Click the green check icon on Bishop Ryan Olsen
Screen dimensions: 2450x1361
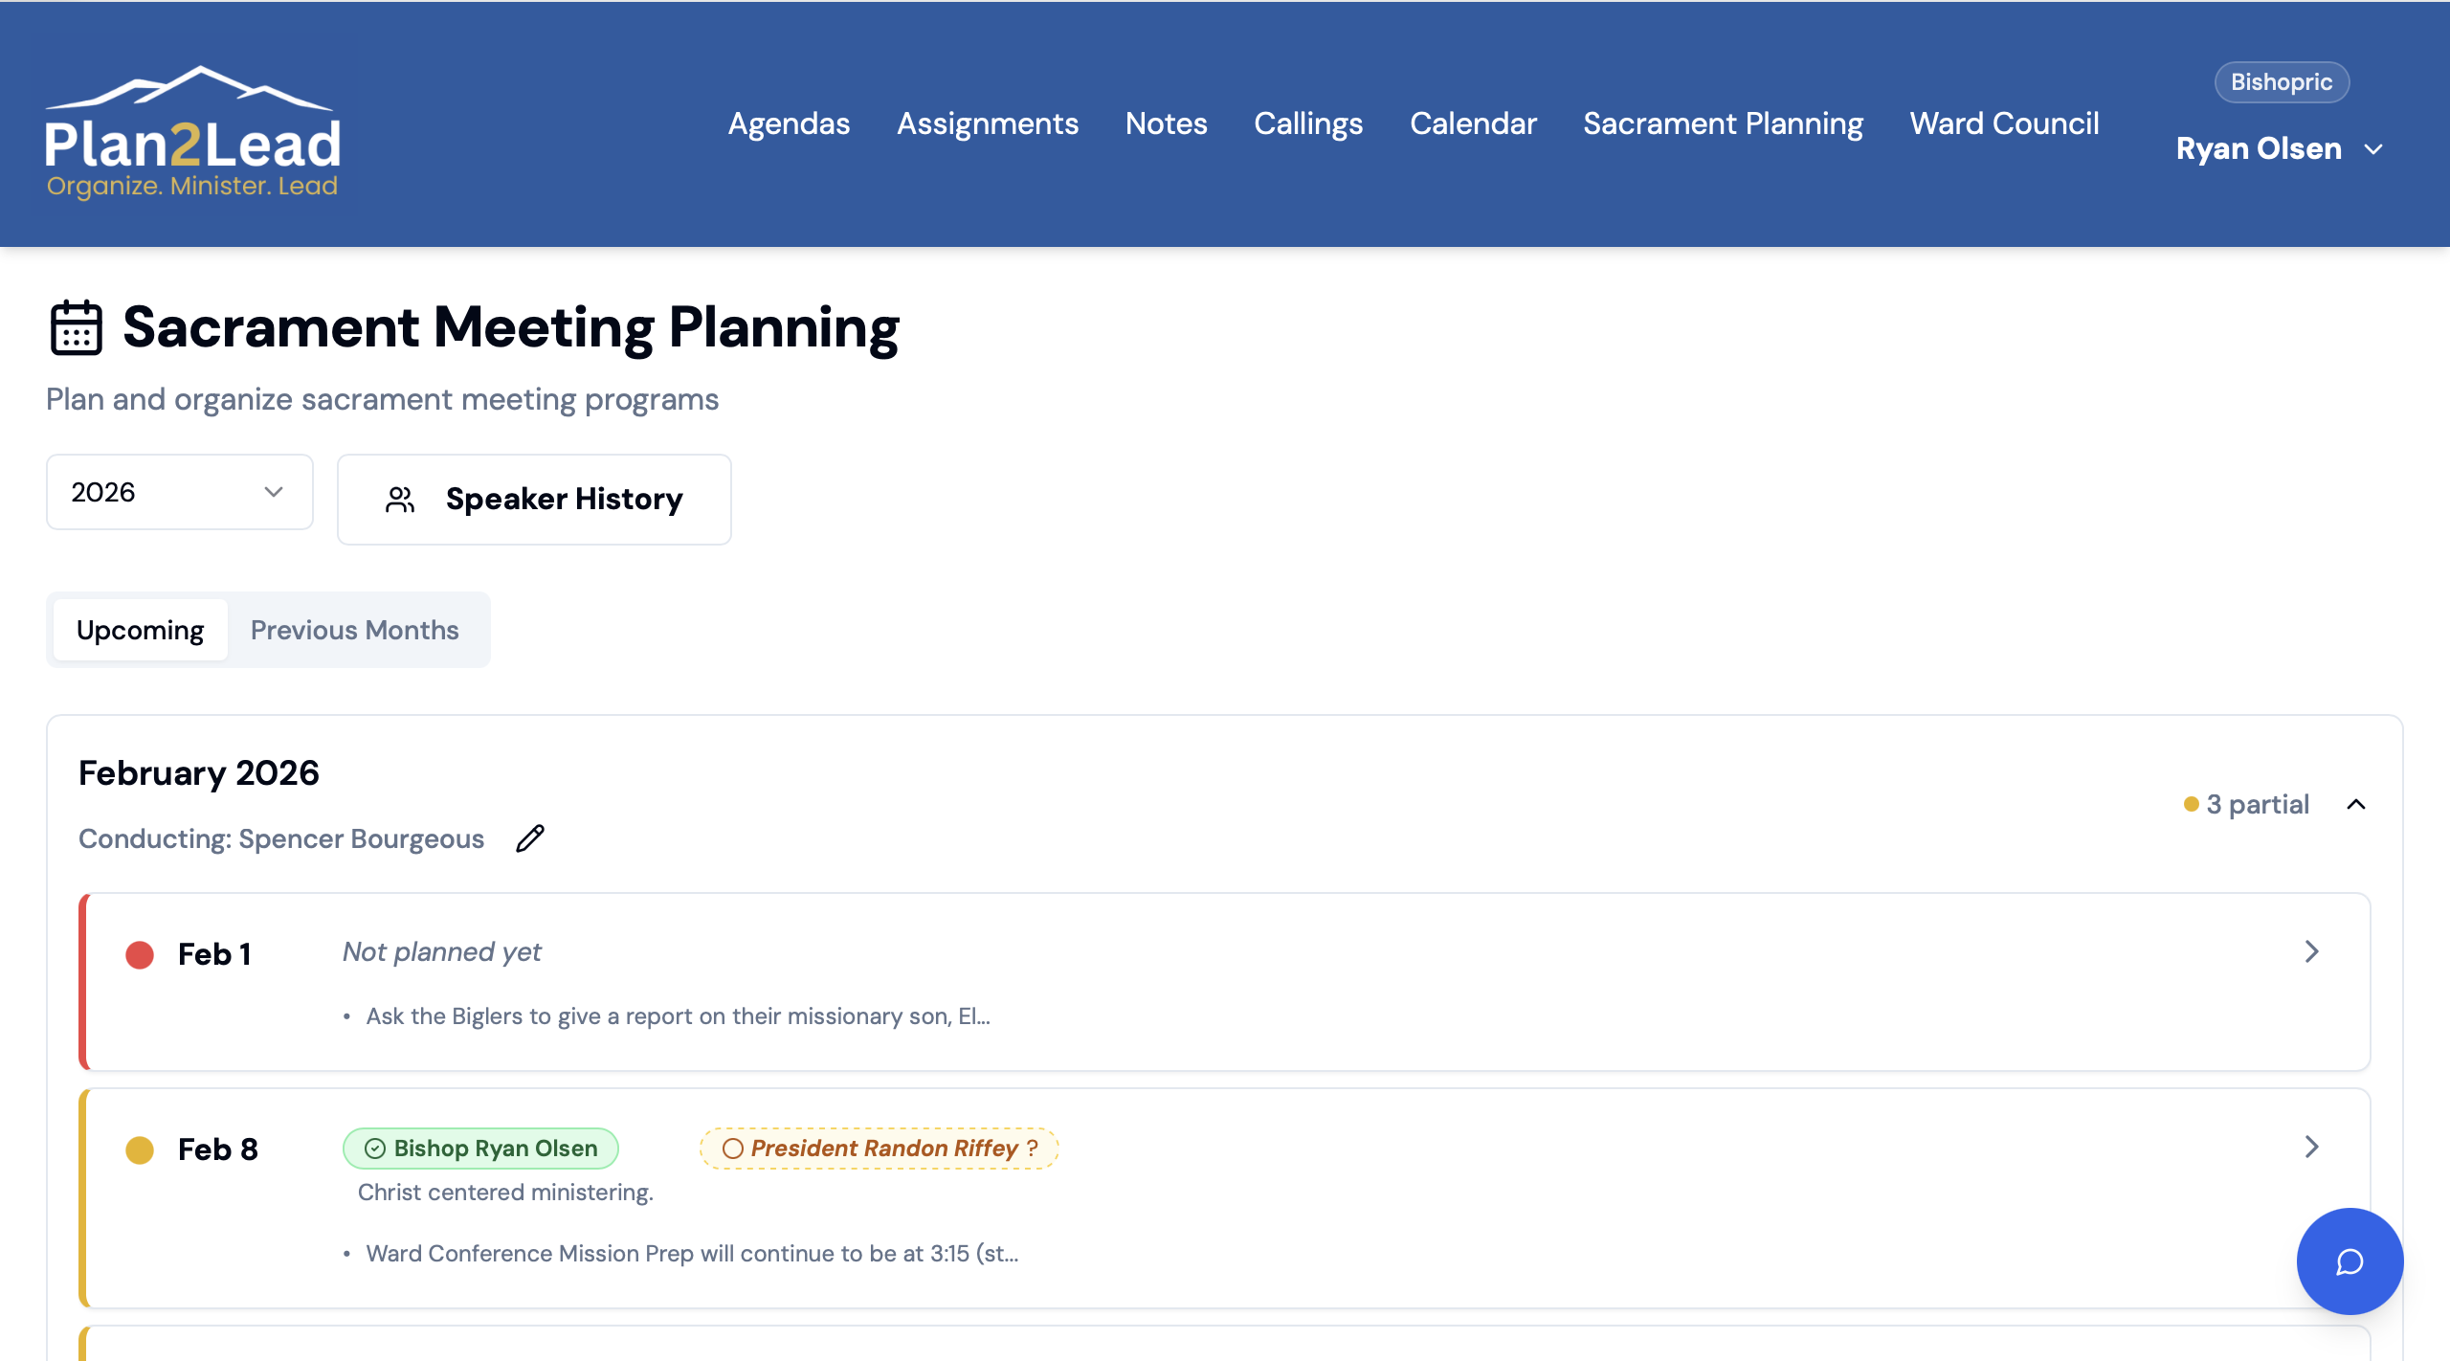375,1149
